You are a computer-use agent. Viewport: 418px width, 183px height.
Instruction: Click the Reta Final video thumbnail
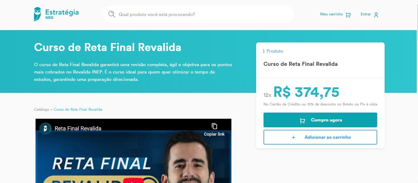[x=133, y=151]
